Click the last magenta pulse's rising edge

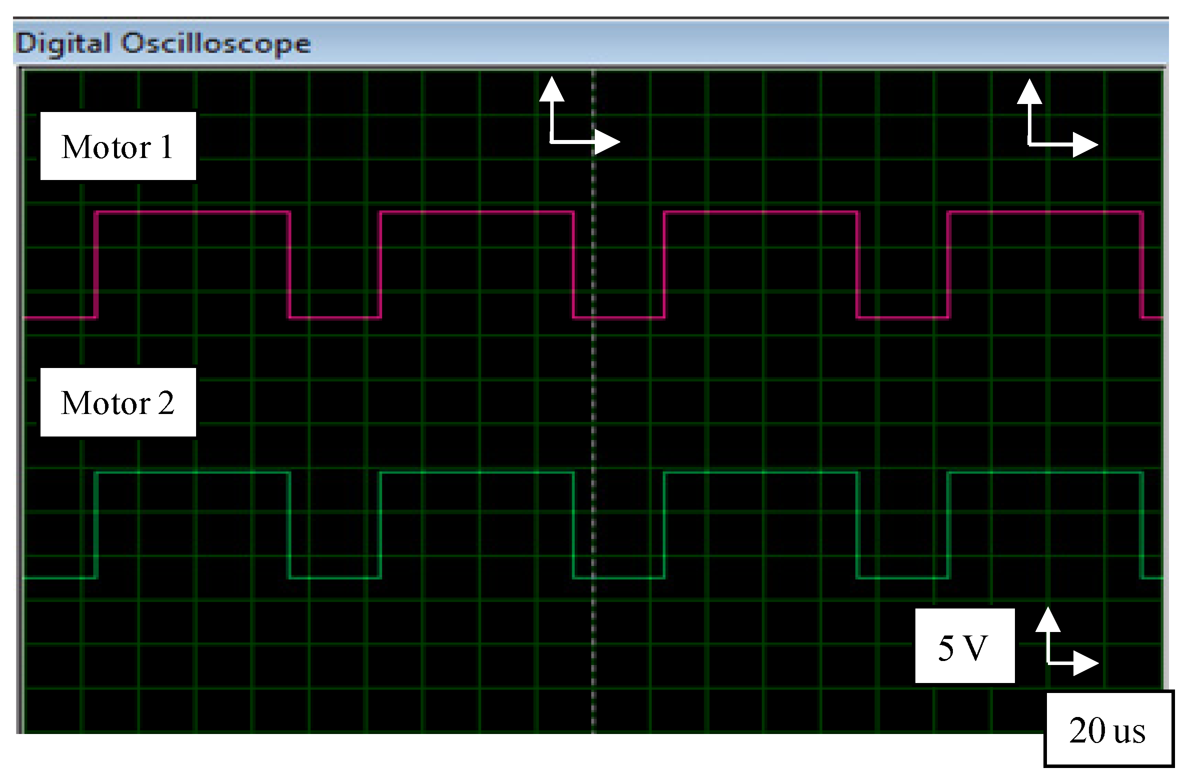point(948,265)
